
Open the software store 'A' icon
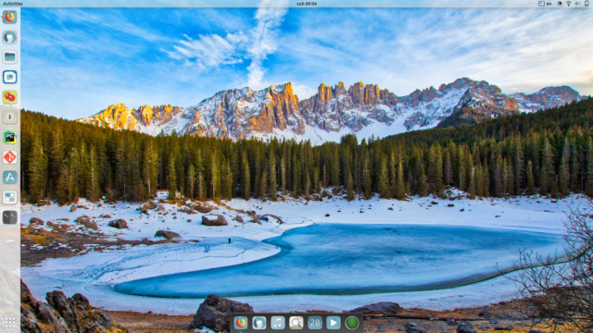(x=10, y=177)
